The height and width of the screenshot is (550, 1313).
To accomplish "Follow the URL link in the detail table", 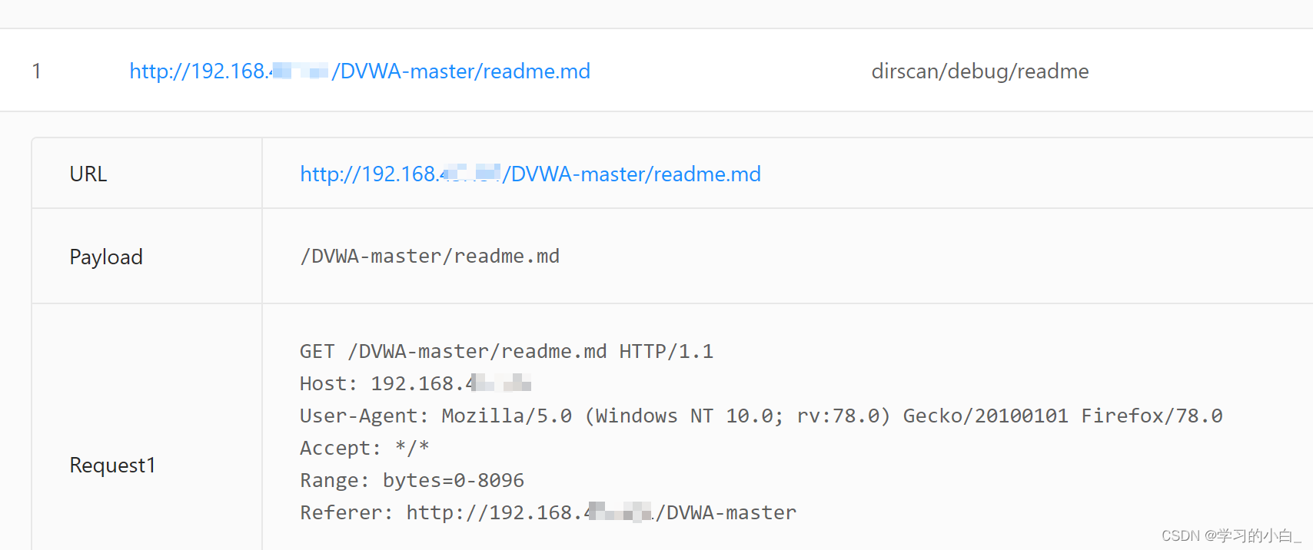I will click(530, 174).
